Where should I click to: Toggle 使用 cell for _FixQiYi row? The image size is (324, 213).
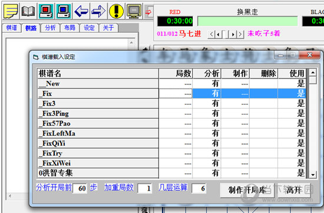click(292, 143)
